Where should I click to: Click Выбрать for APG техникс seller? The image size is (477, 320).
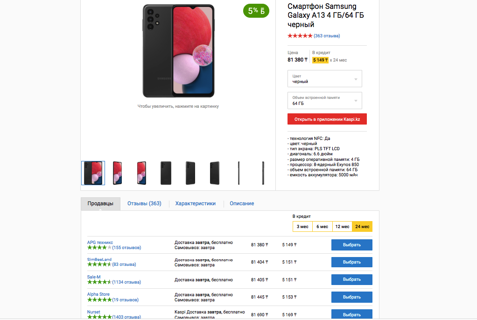click(x=352, y=245)
